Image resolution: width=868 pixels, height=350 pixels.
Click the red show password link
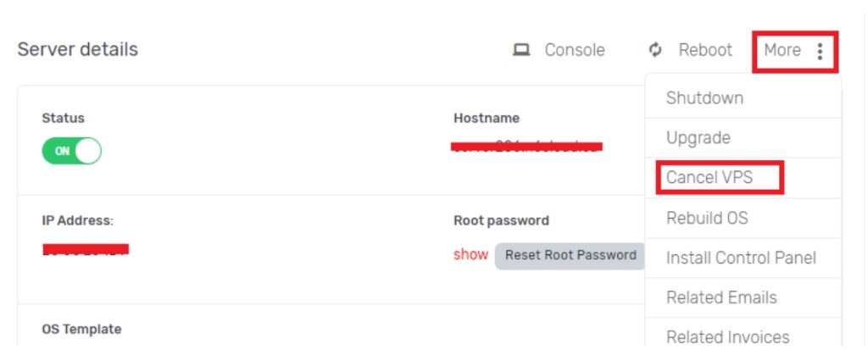coord(470,254)
